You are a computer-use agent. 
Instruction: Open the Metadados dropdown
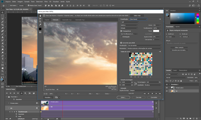point(144,49)
